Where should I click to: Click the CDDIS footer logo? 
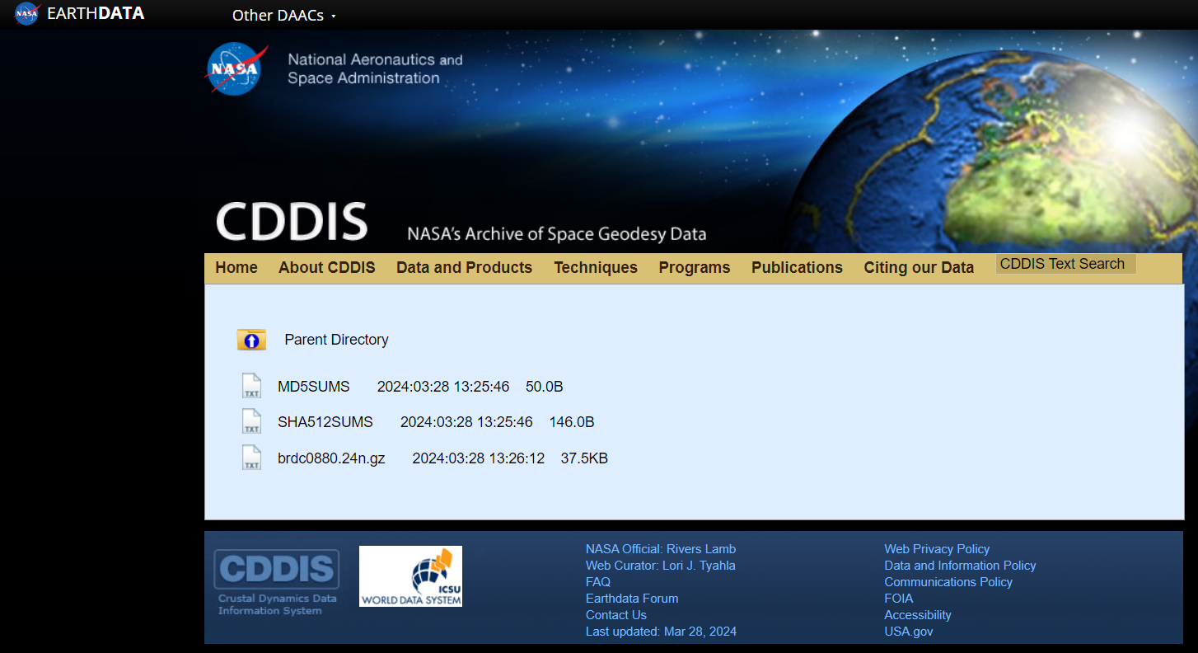point(277,583)
